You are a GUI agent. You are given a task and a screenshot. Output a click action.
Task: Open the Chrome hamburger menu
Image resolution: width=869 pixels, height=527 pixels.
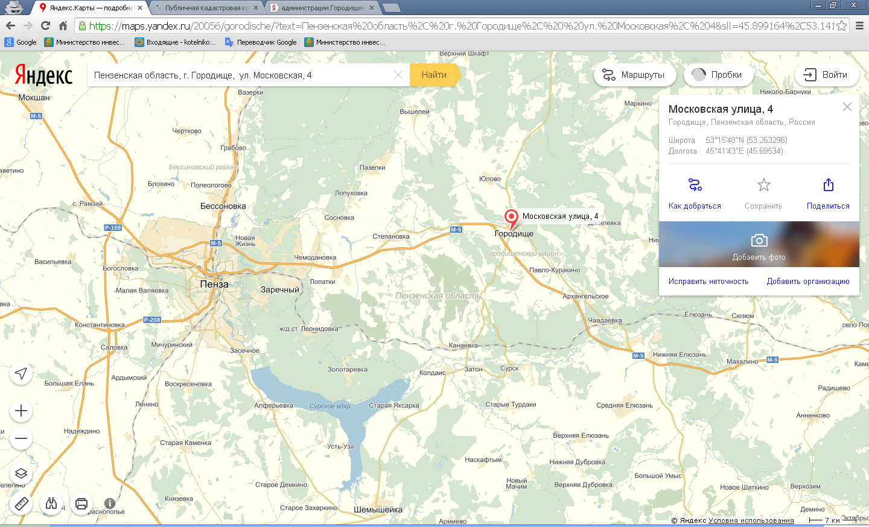(859, 26)
